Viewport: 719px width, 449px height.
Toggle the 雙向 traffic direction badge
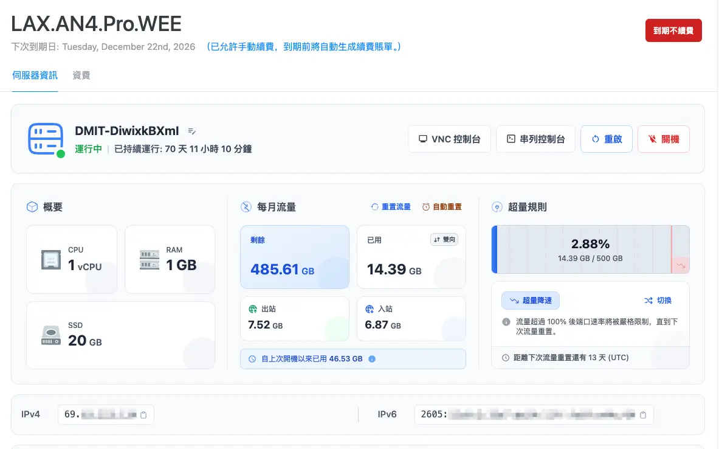click(444, 240)
